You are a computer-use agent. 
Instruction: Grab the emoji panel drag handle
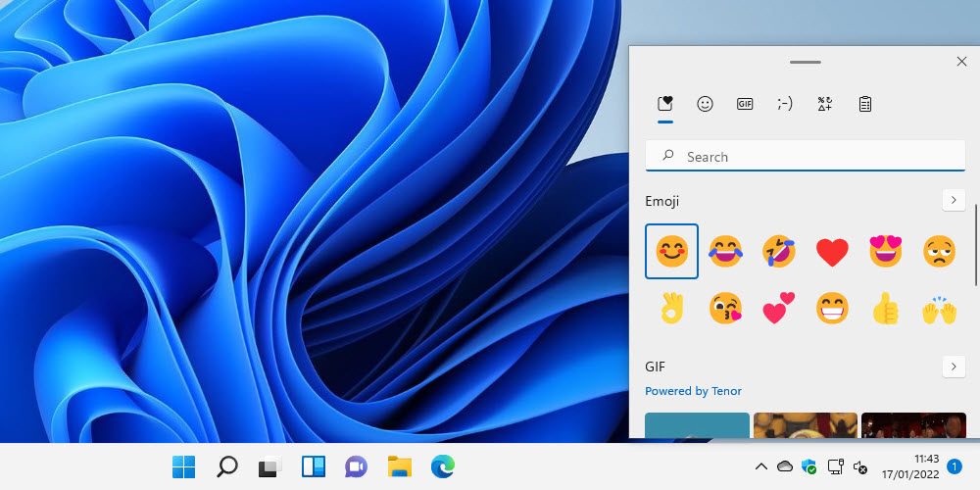[805, 63]
